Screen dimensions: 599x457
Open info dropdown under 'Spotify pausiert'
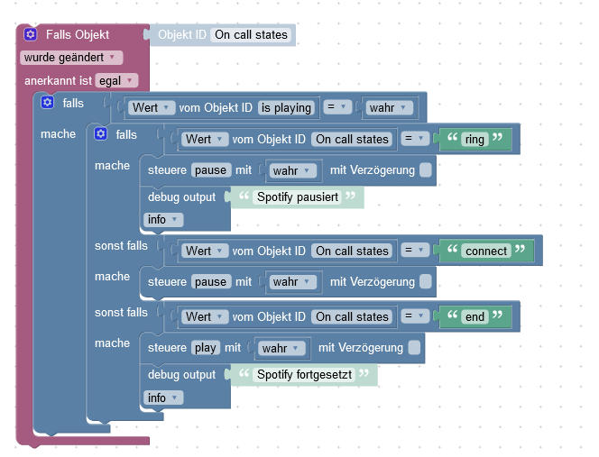click(x=163, y=220)
